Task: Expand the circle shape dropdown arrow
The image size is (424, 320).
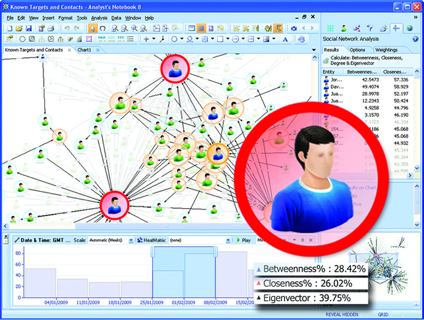Action: click(x=183, y=39)
